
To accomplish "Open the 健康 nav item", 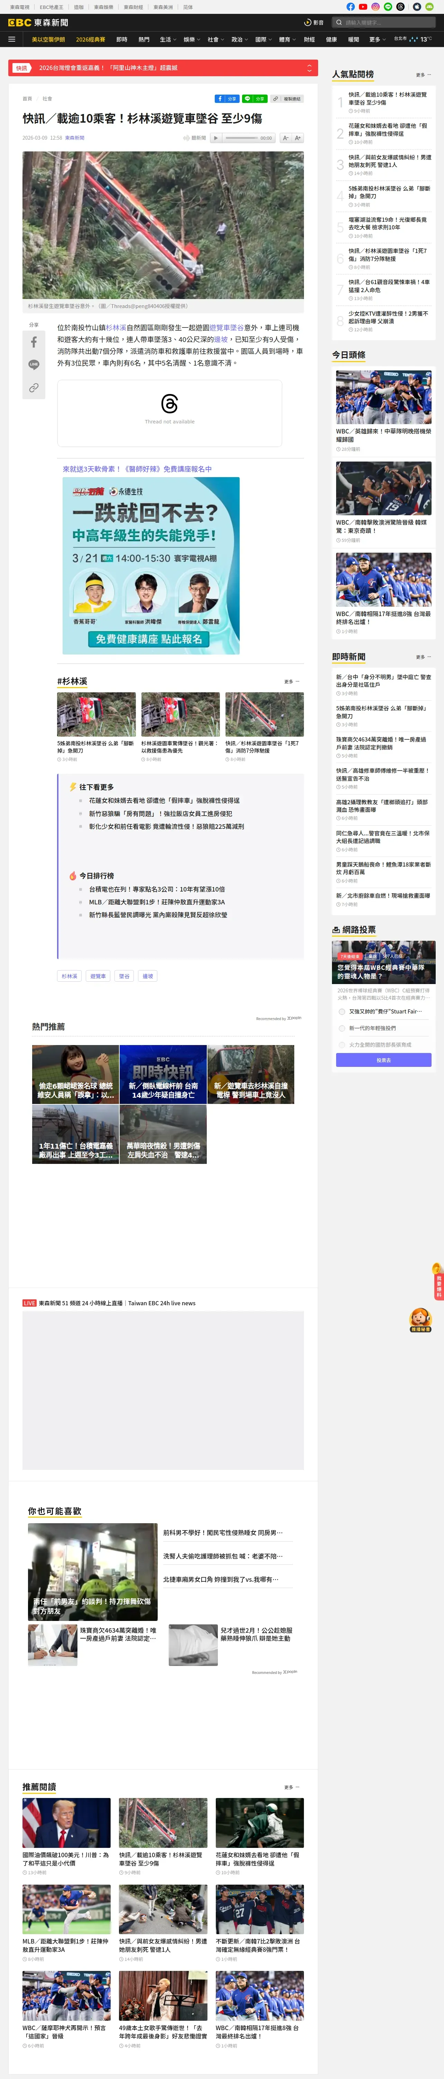I will pyautogui.click(x=331, y=39).
